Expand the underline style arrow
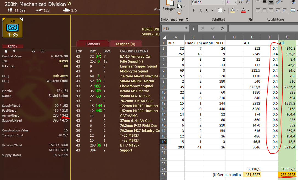 point(212,10)
